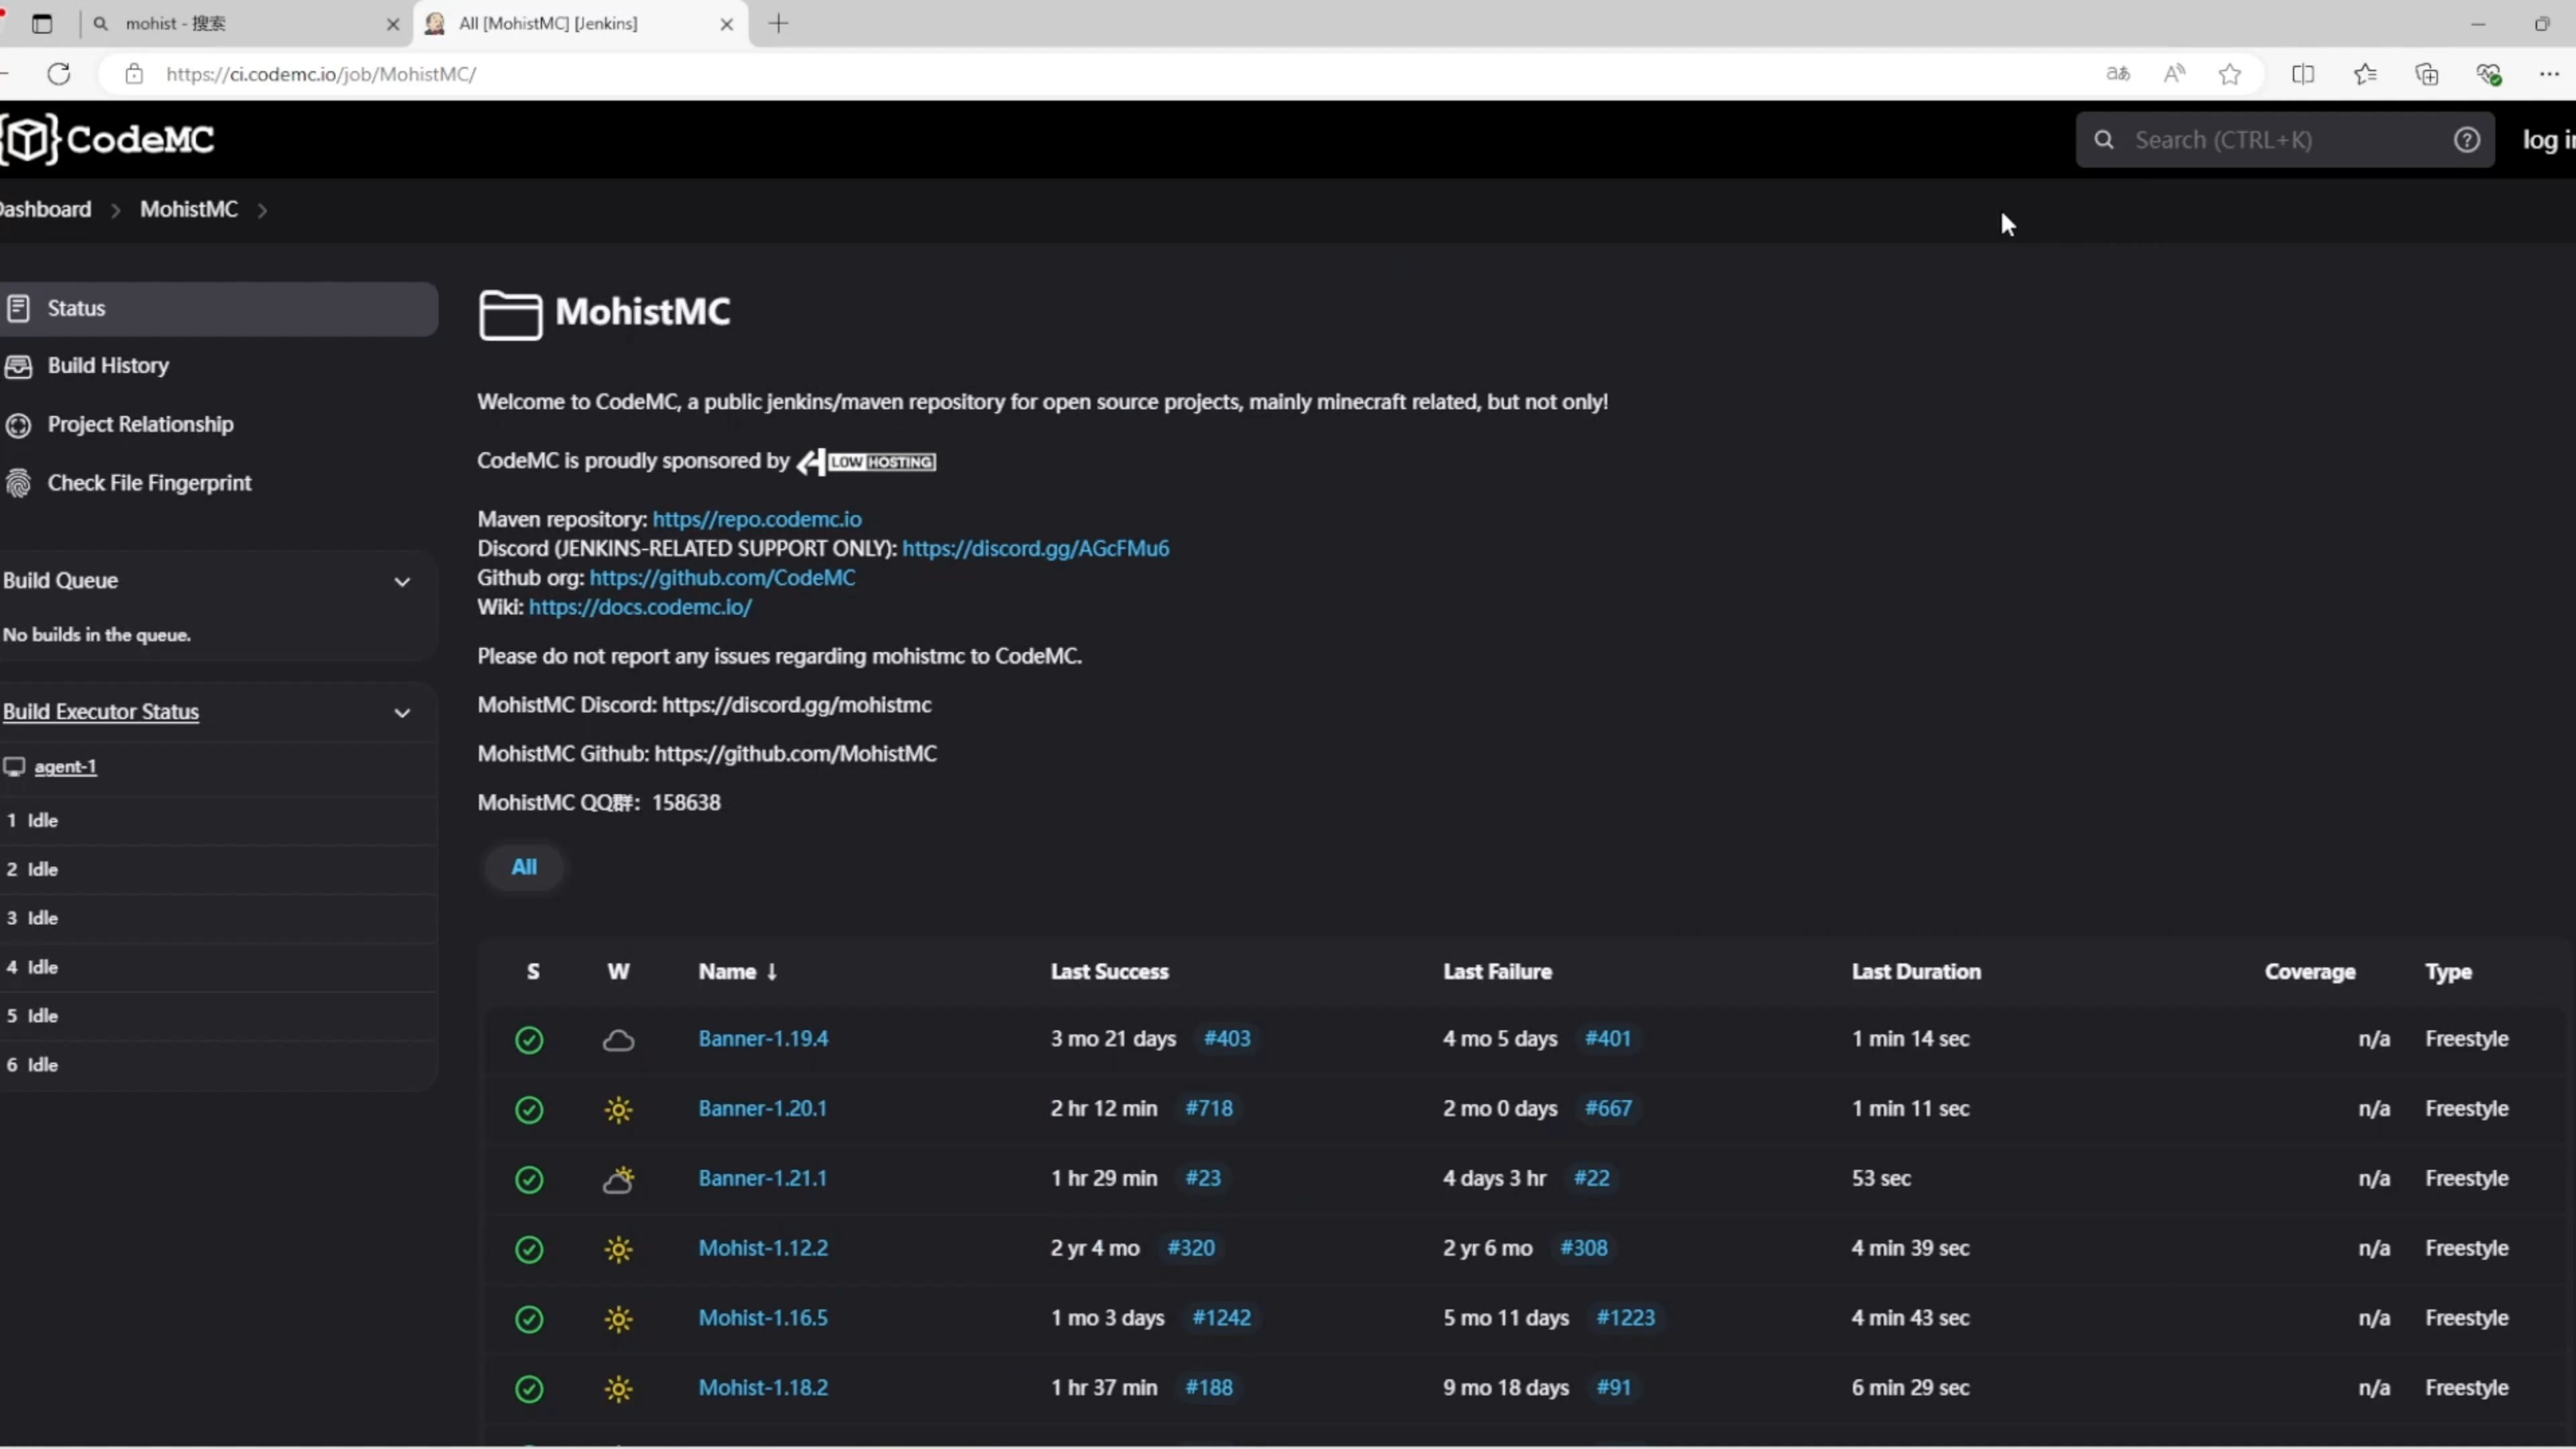
Task: Open the MohistMC breadcrumb dropdown chevron
Action: 262,210
